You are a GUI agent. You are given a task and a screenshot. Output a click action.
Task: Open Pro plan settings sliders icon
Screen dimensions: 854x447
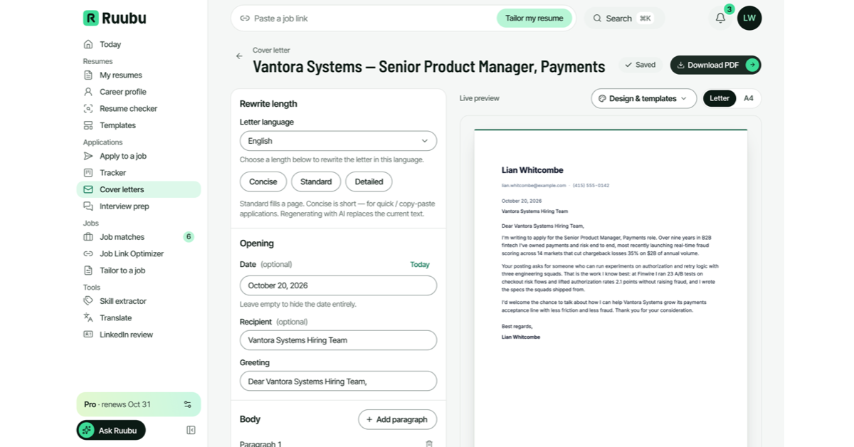coord(188,404)
